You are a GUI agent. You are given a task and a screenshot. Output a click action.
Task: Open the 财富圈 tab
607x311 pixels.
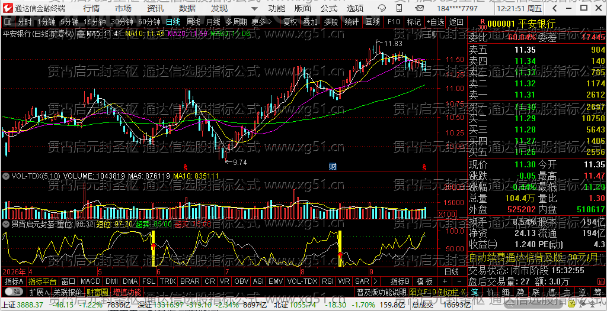pos(97,291)
